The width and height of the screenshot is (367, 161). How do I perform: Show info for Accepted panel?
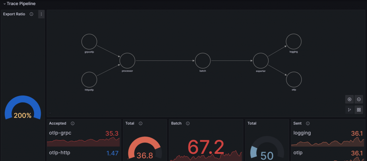72,123
